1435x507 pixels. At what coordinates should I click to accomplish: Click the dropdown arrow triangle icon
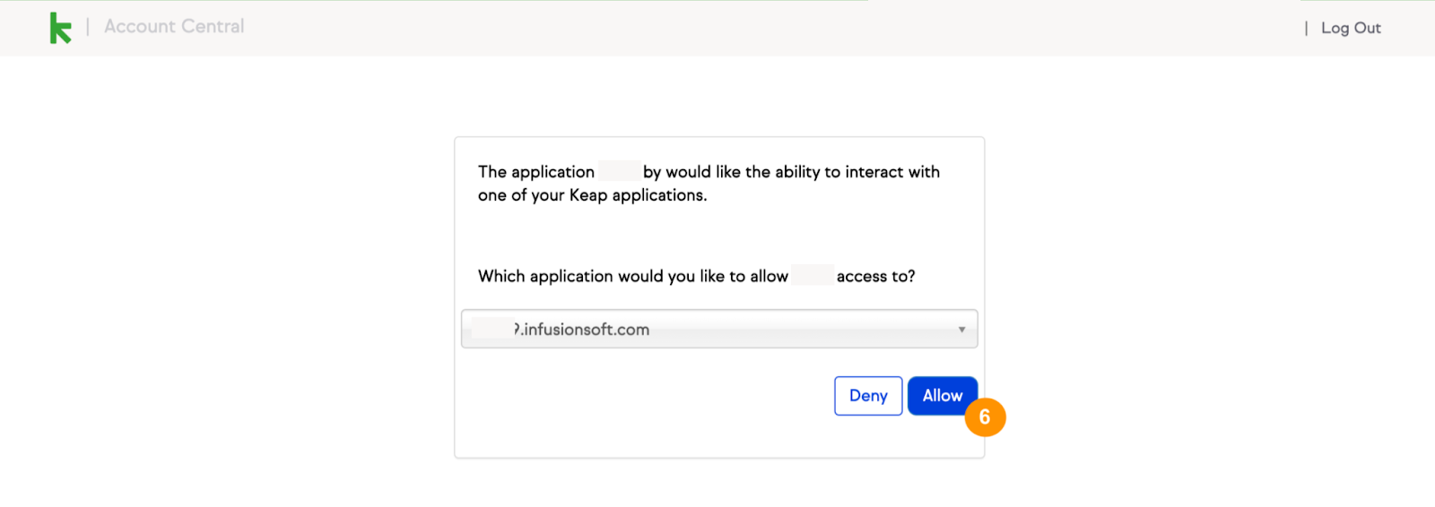point(961,330)
